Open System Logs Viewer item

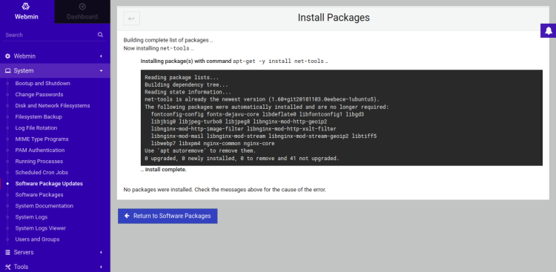pyautogui.click(x=41, y=228)
